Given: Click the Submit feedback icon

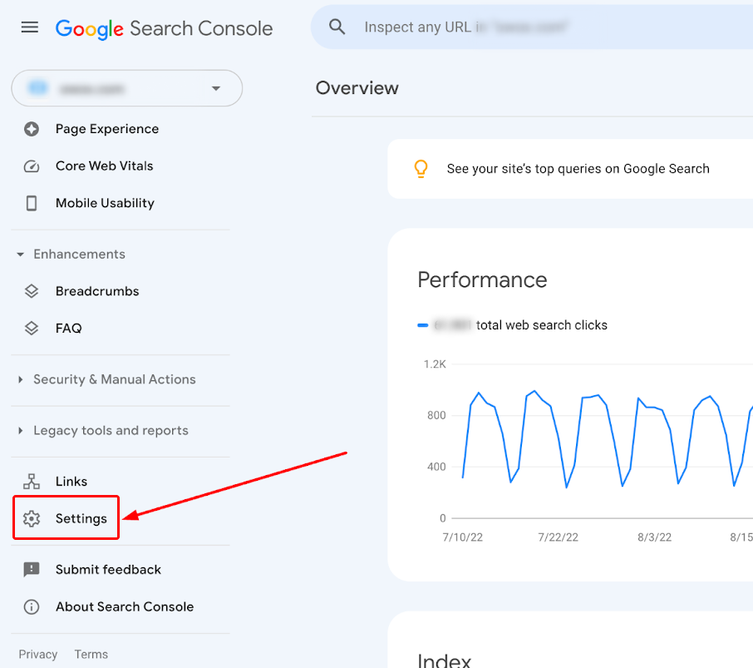Looking at the screenshot, I should (x=32, y=570).
